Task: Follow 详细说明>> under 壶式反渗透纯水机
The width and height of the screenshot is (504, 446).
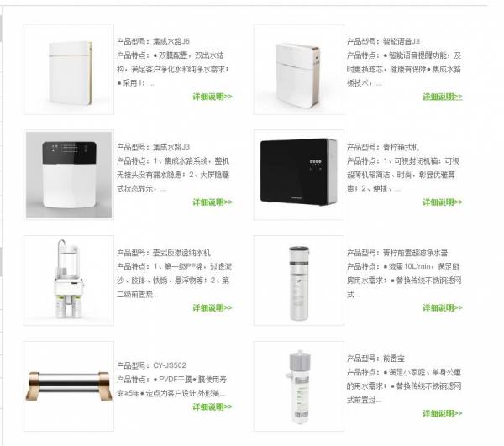Action: click(213, 307)
